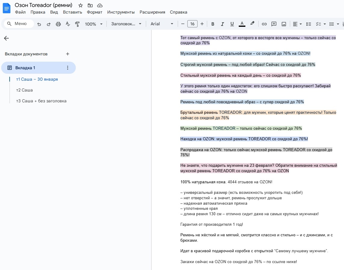Jump to heading т3 Саша + без заголовка
This screenshot has height=270, width=344.
41,101
